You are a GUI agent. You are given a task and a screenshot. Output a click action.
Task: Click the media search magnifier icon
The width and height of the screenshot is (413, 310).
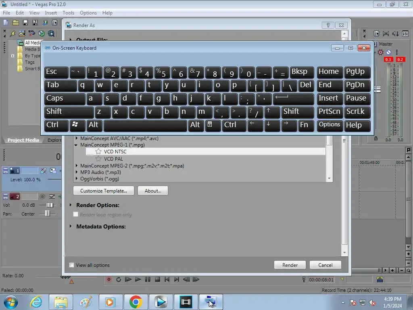(x=51, y=34)
